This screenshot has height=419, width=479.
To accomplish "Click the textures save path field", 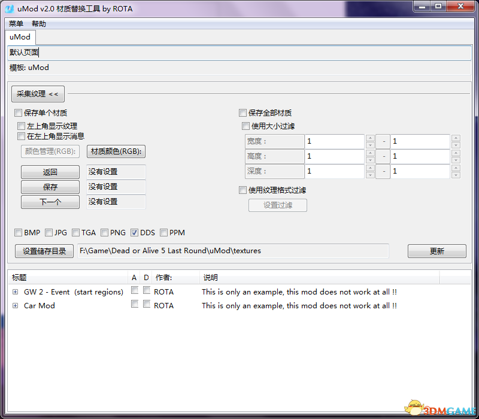I will click(233, 251).
